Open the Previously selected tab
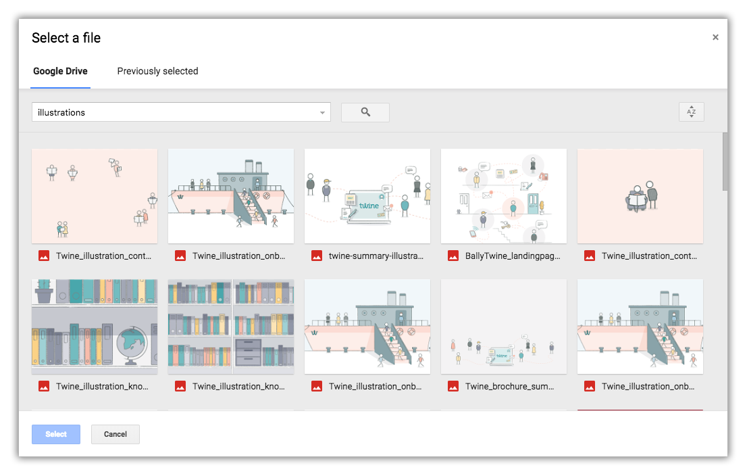Image resolution: width=747 pixels, height=476 pixels. 157,71
